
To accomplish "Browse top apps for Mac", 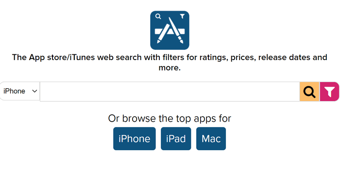I will (x=211, y=139).
